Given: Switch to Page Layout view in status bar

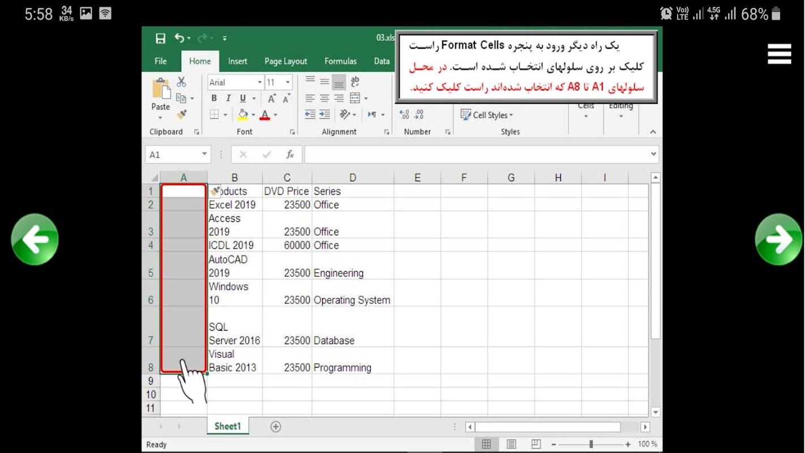Looking at the screenshot, I should pyautogui.click(x=511, y=445).
